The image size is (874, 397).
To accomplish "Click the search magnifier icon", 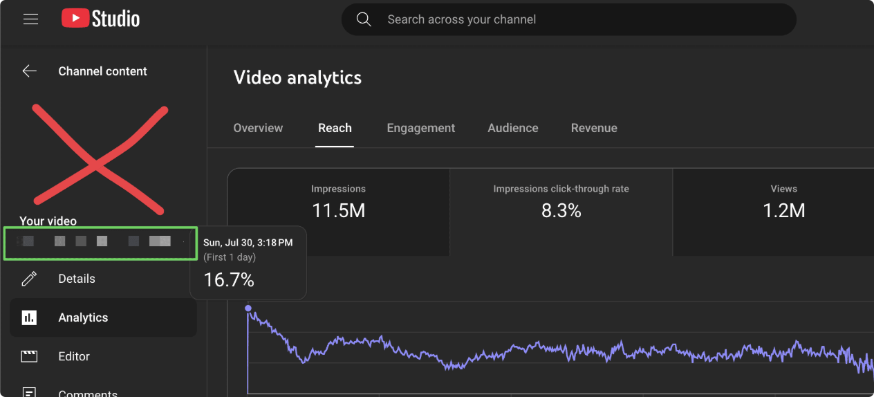I will pos(364,19).
